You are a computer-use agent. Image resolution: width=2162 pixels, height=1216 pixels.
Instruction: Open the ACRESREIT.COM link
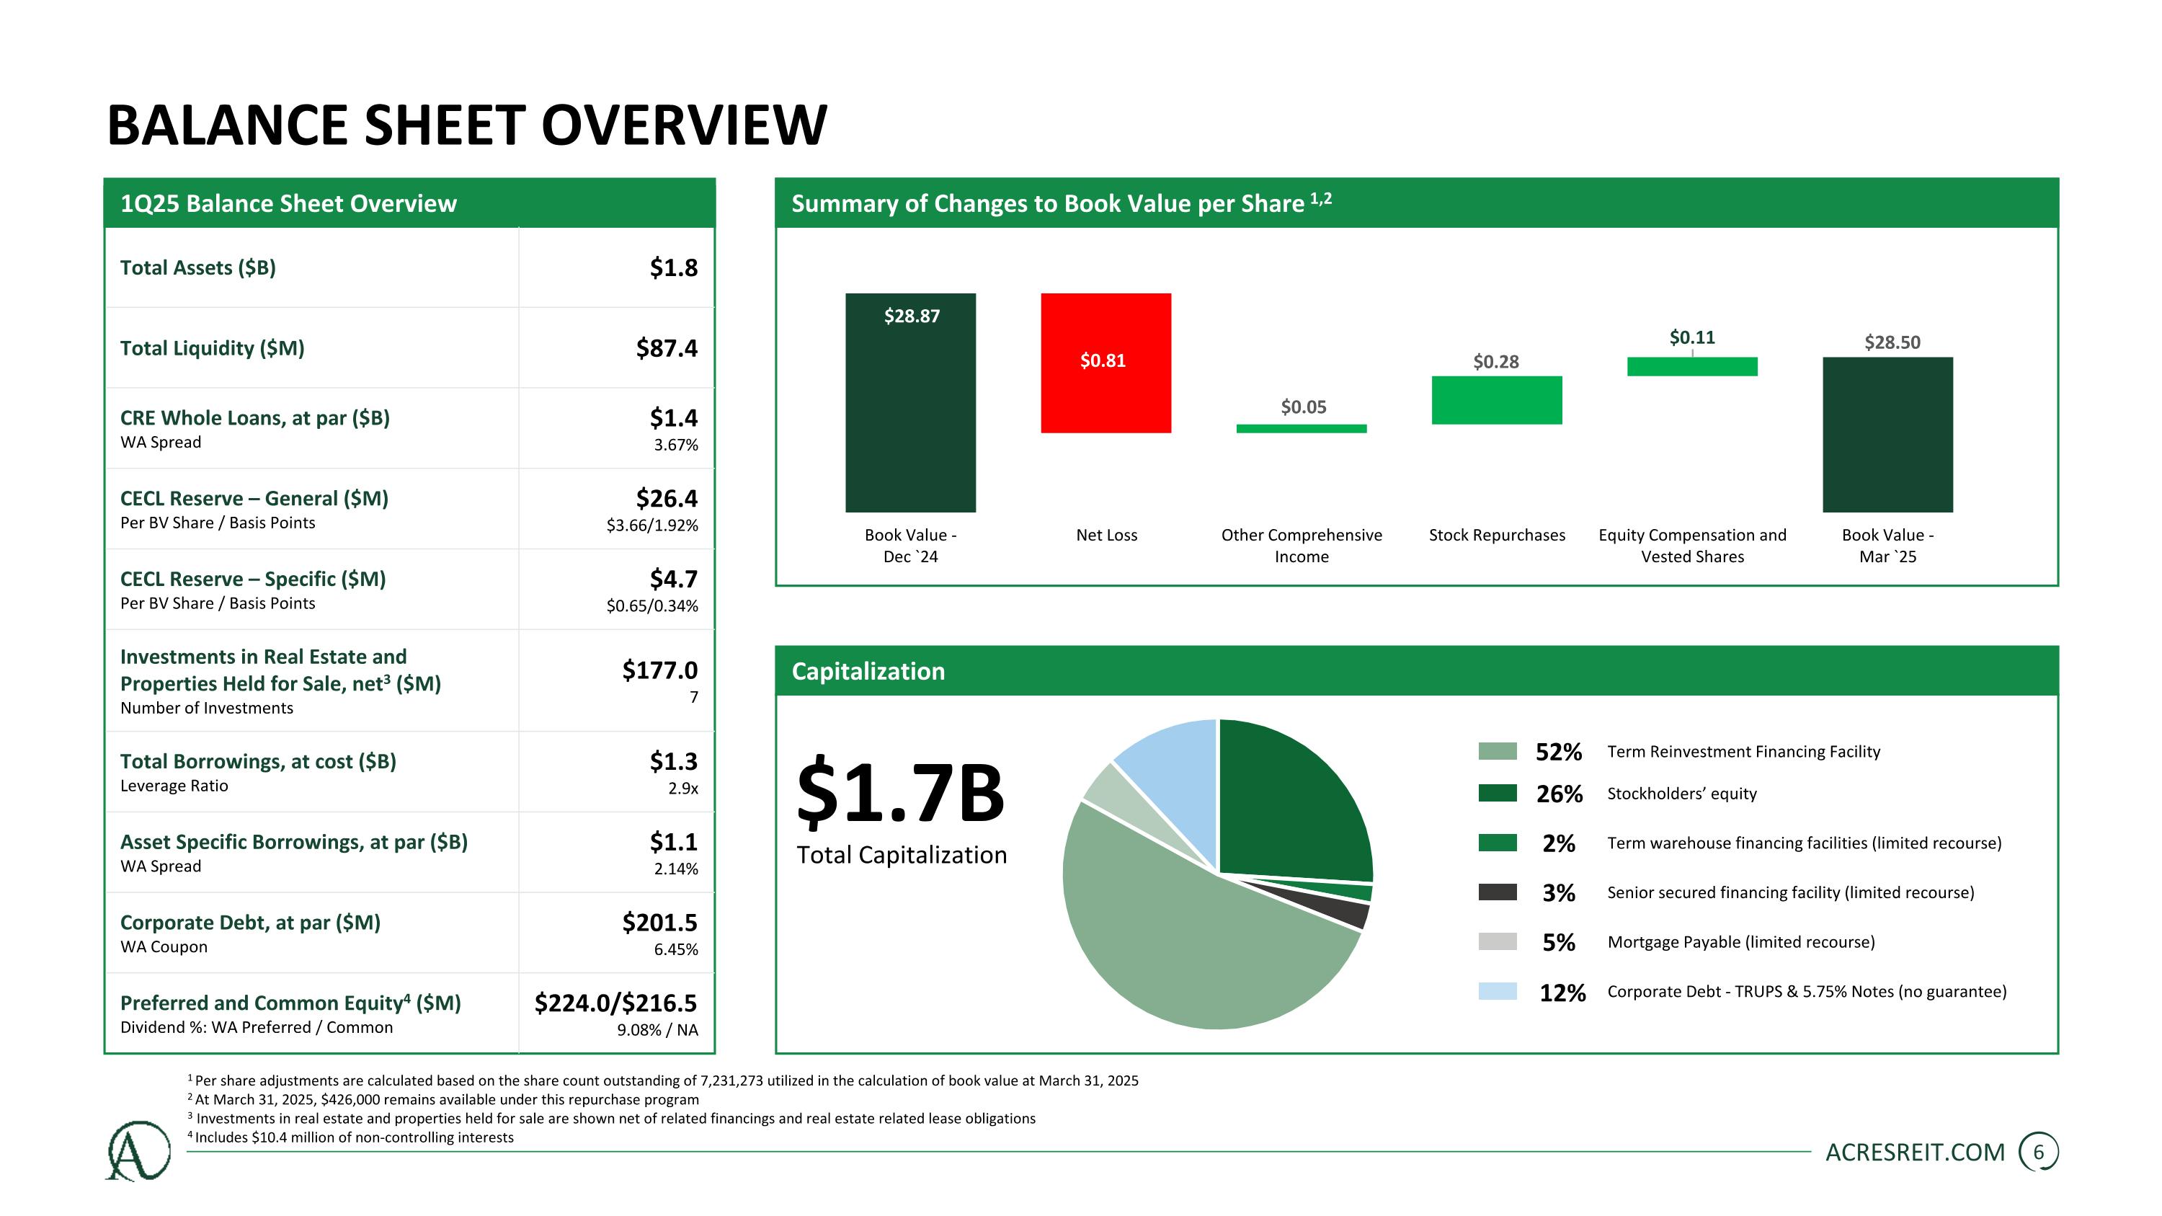pyautogui.click(x=1916, y=1153)
